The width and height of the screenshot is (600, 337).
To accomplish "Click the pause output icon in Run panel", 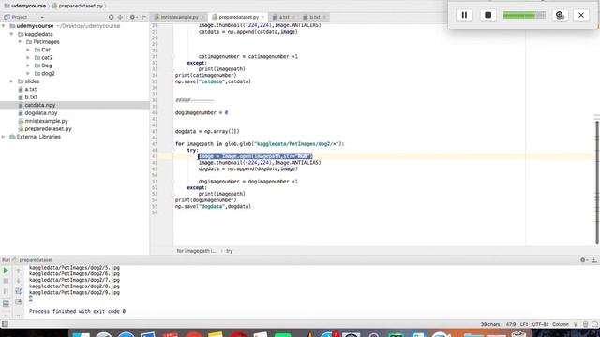I will (x=6, y=291).
